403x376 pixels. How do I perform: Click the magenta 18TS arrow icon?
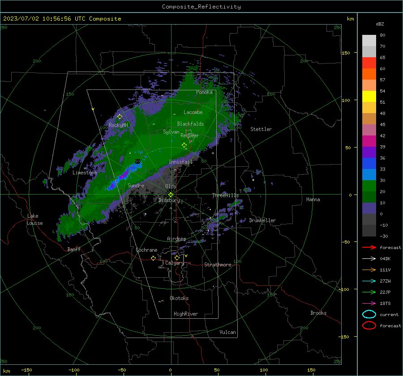(369, 304)
